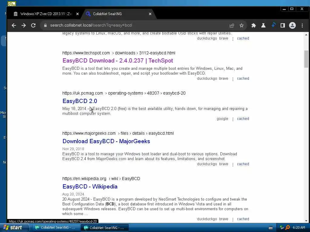310x232 pixels.
Task: Click the taskbar keyboard icon
Action: 271,228
